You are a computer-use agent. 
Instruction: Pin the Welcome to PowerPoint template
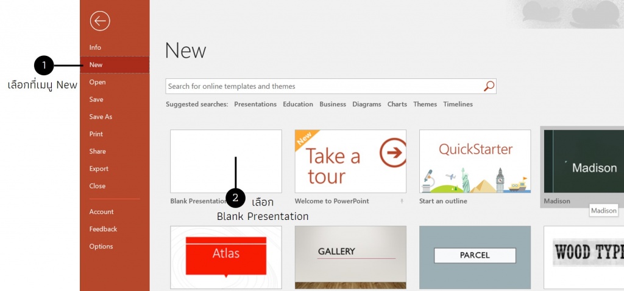[x=402, y=201]
